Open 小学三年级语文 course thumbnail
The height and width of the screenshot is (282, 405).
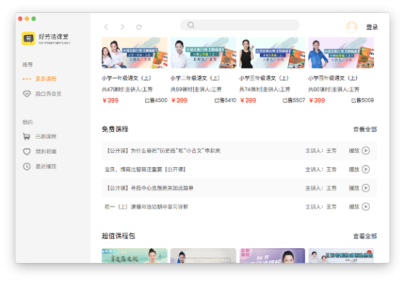[273, 53]
